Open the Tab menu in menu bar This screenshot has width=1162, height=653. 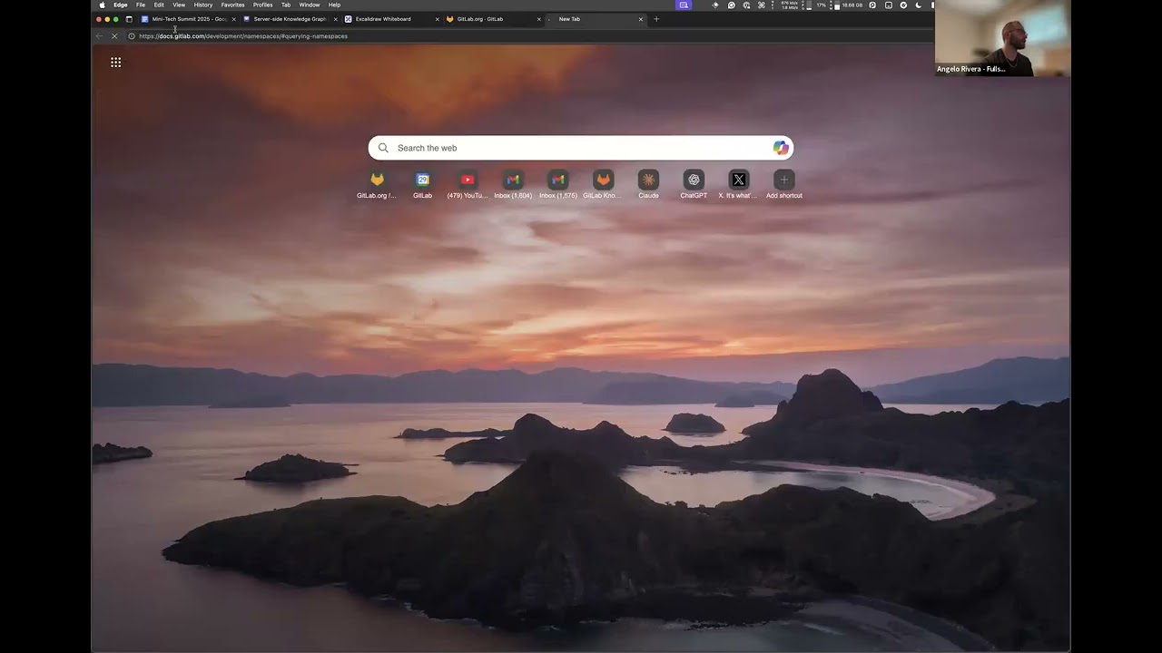(286, 5)
